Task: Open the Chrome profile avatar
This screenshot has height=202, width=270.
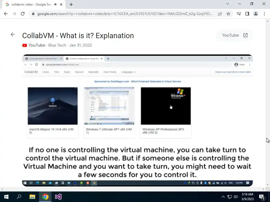Action: coord(256,14)
